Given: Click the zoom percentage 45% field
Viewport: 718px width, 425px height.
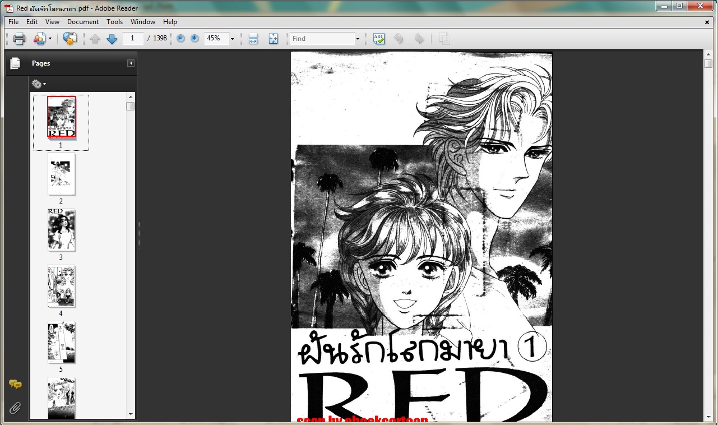Looking at the screenshot, I should (216, 38).
